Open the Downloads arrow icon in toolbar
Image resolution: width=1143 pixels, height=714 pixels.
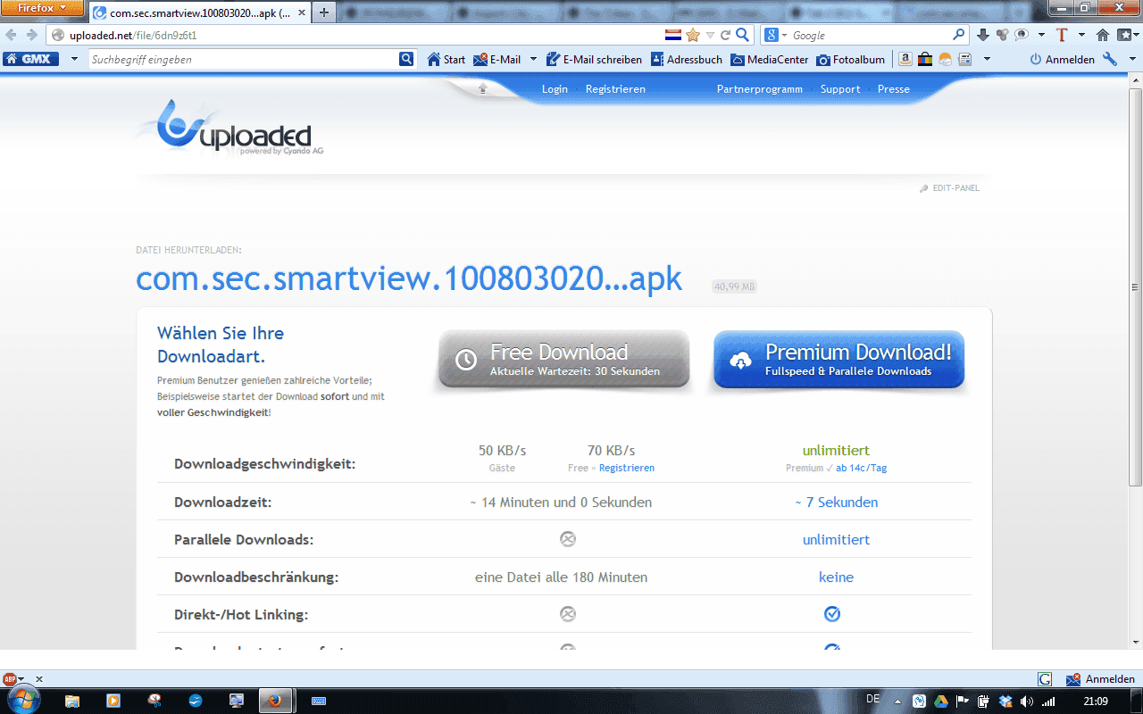click(x=983, y=35)
